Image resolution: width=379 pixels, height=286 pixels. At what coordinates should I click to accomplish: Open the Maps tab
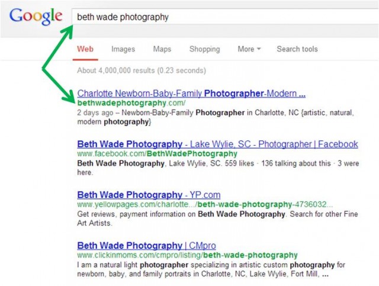[162, 49]
